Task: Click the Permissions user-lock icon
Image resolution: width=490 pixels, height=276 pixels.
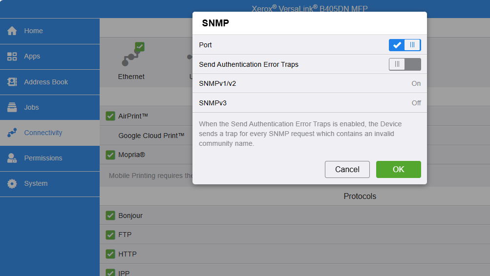Action: [x=12, y=158]
